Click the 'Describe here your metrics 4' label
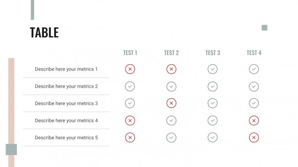Viewport: 298px width, 167px height. [x=66, y=120]
